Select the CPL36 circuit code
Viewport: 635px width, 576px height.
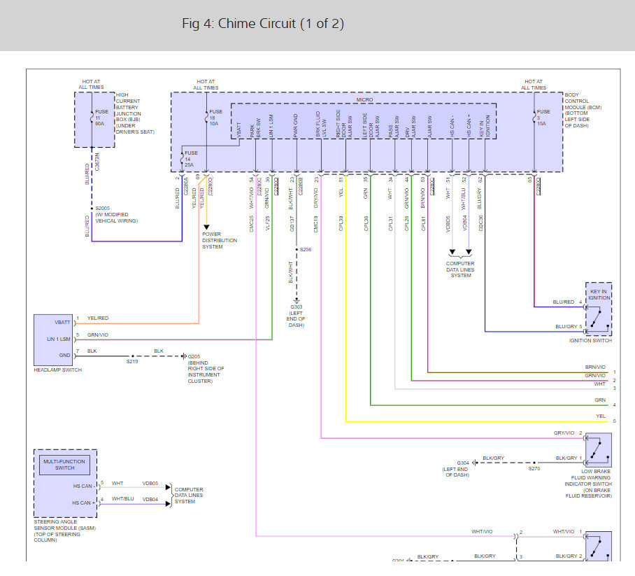click(366, 223)
